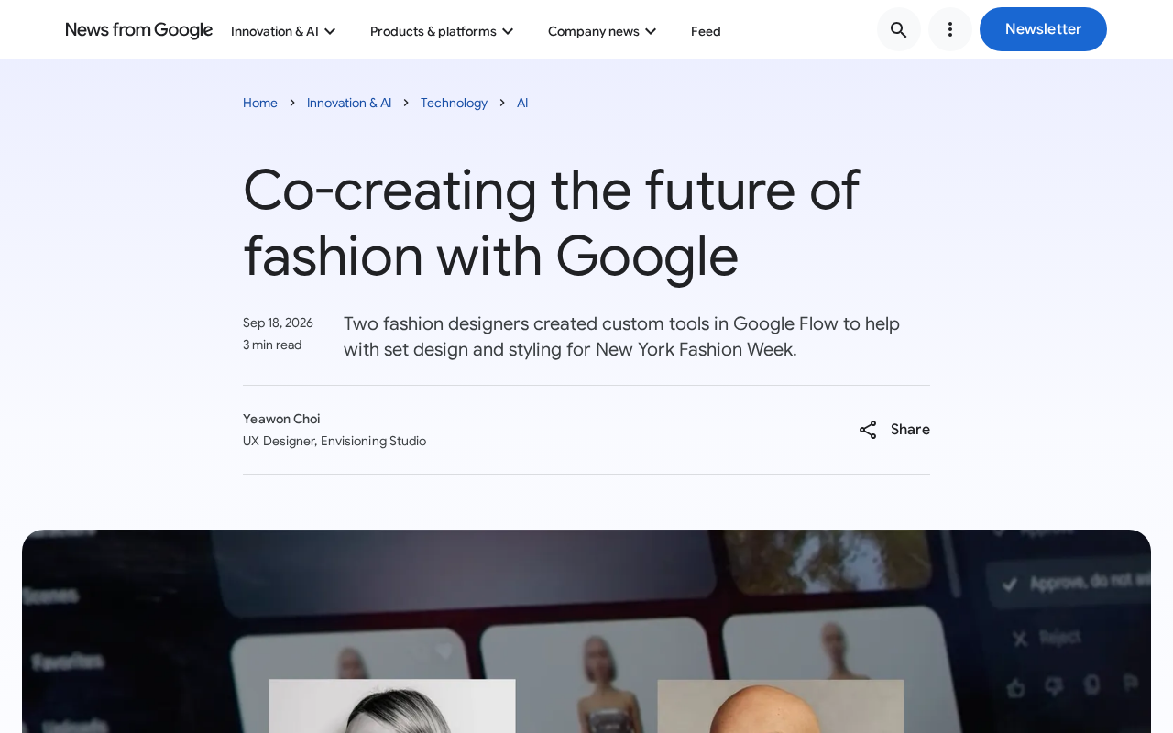Click 'UX Designer, Envisioning Studio' text

coord(334,441)
